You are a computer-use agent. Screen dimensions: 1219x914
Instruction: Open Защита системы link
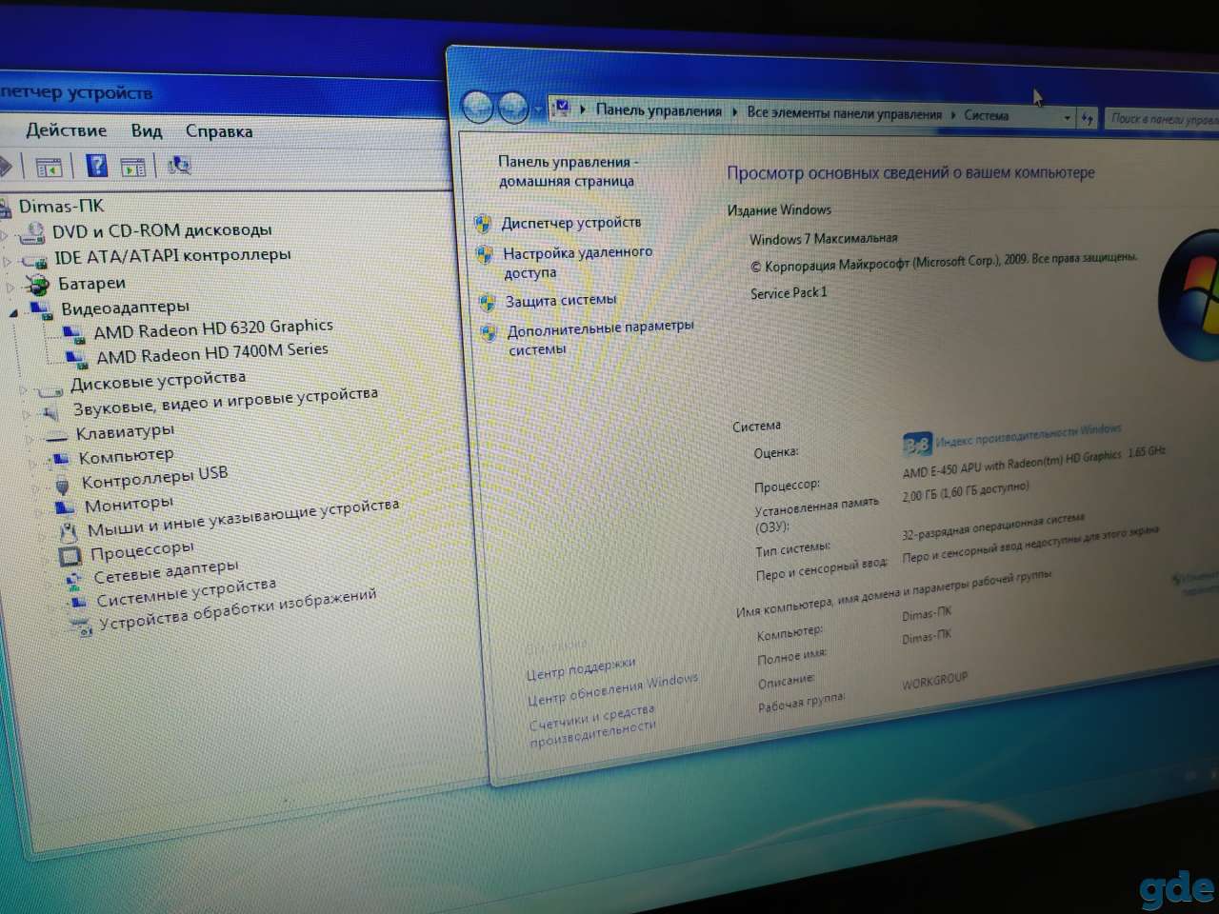point(561,301)
